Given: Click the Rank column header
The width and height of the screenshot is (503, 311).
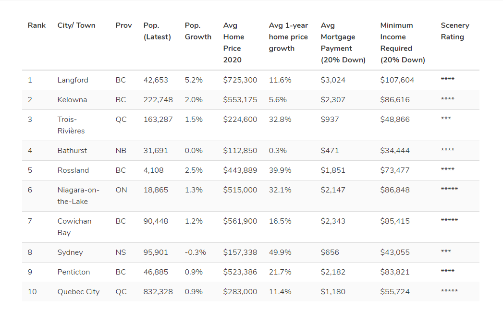Looking at the screenshot, I should tap(37, 25).
